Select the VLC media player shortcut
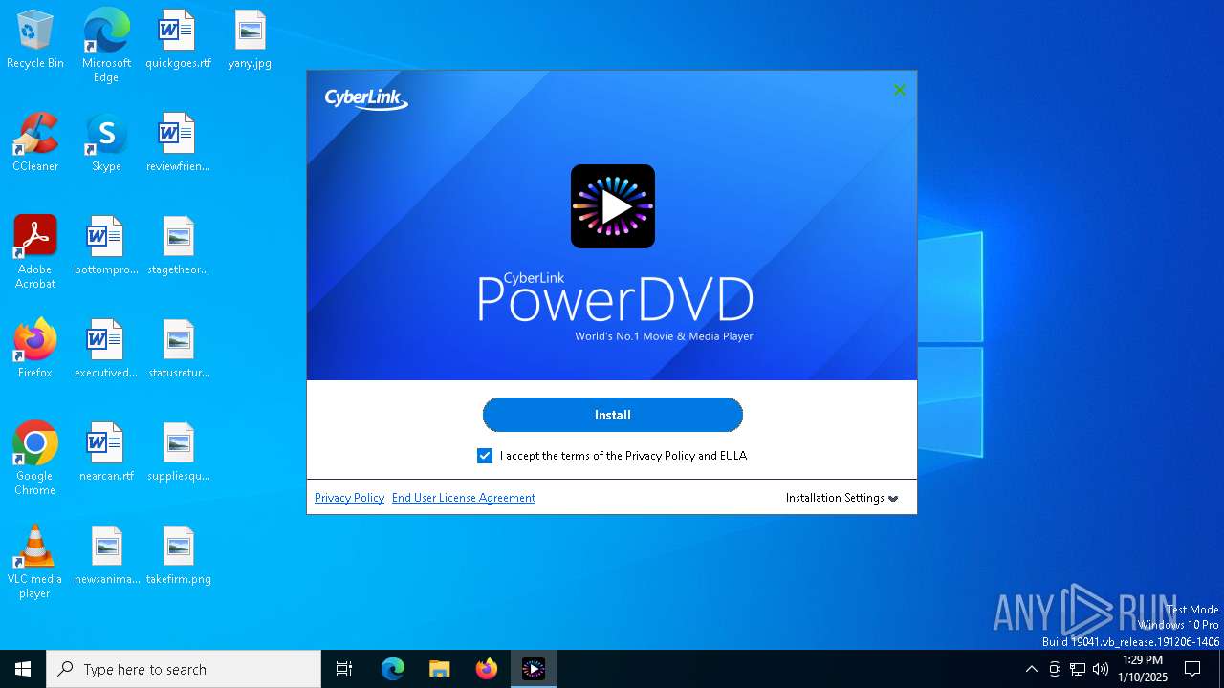The image size is (1224, 688). (35, 562)
